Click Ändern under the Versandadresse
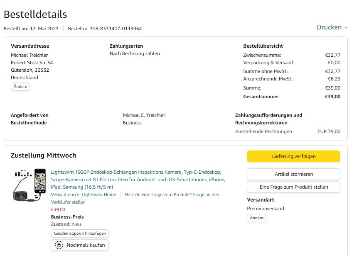 pyautogui.click(x=20, y=87)
